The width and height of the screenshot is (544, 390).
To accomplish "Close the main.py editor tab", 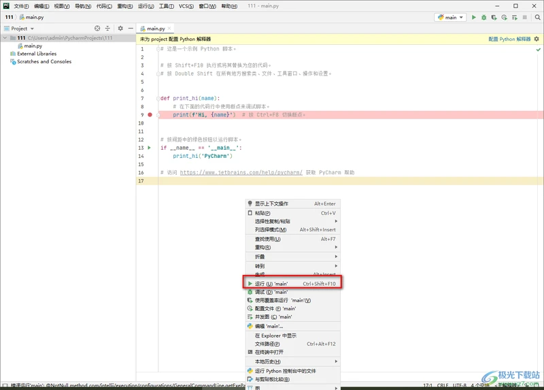I will coord(169,29).
